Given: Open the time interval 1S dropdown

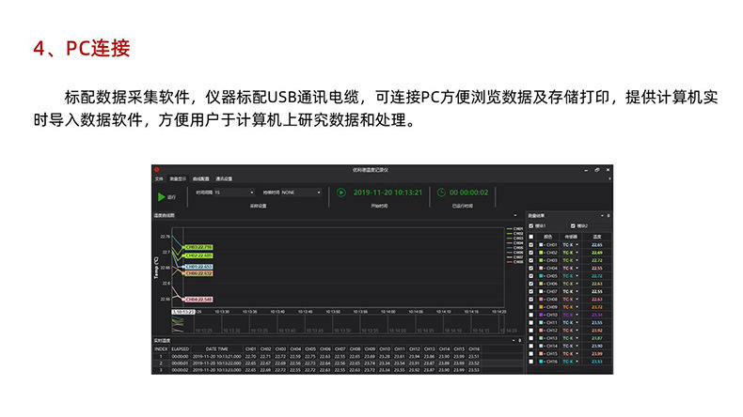Looking at the screenshot, I should [234, 193].
